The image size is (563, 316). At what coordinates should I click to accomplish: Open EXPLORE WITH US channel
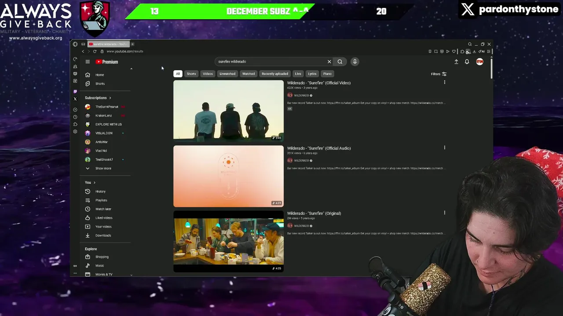coord(108,124)
